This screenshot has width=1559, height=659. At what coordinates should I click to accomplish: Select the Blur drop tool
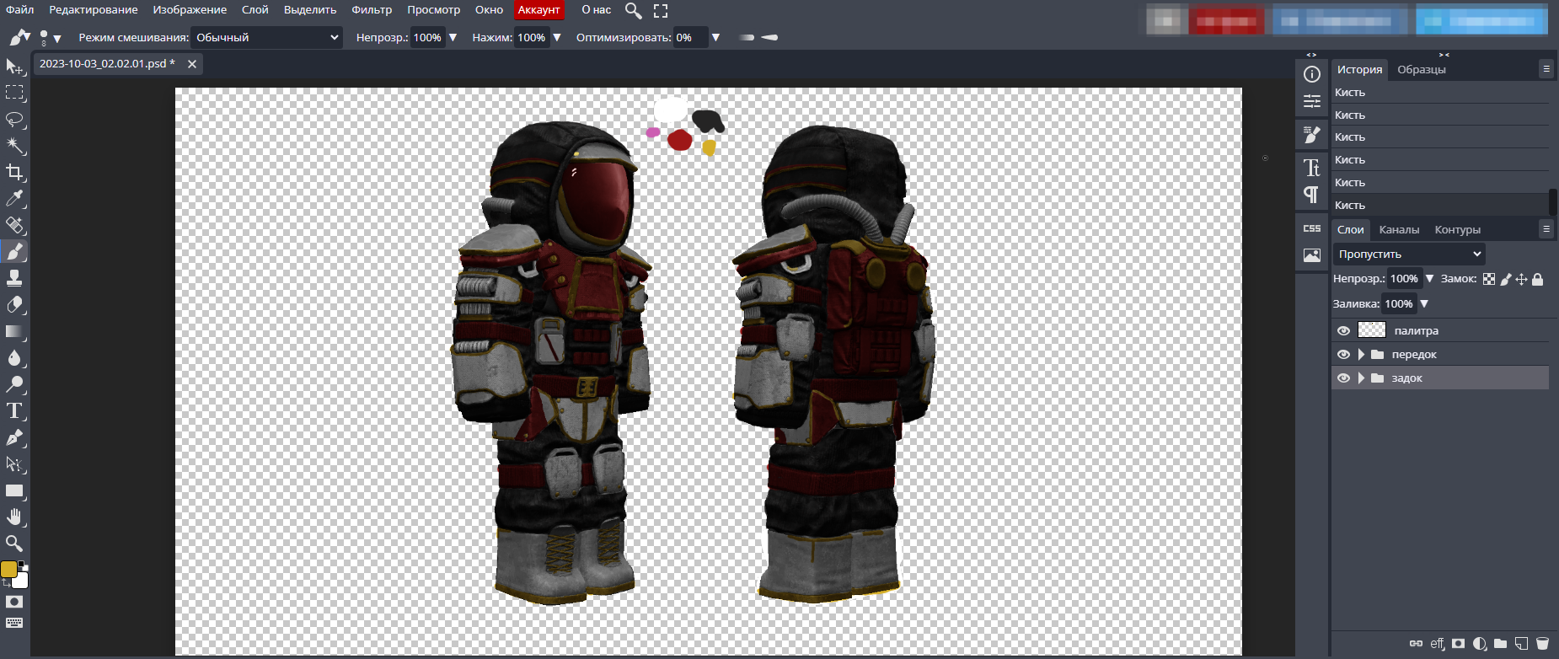[x=14, y=358]
